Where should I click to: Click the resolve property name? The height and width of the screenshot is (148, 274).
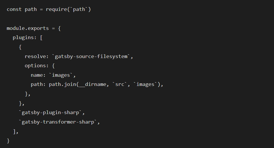[x=35, y=56]
